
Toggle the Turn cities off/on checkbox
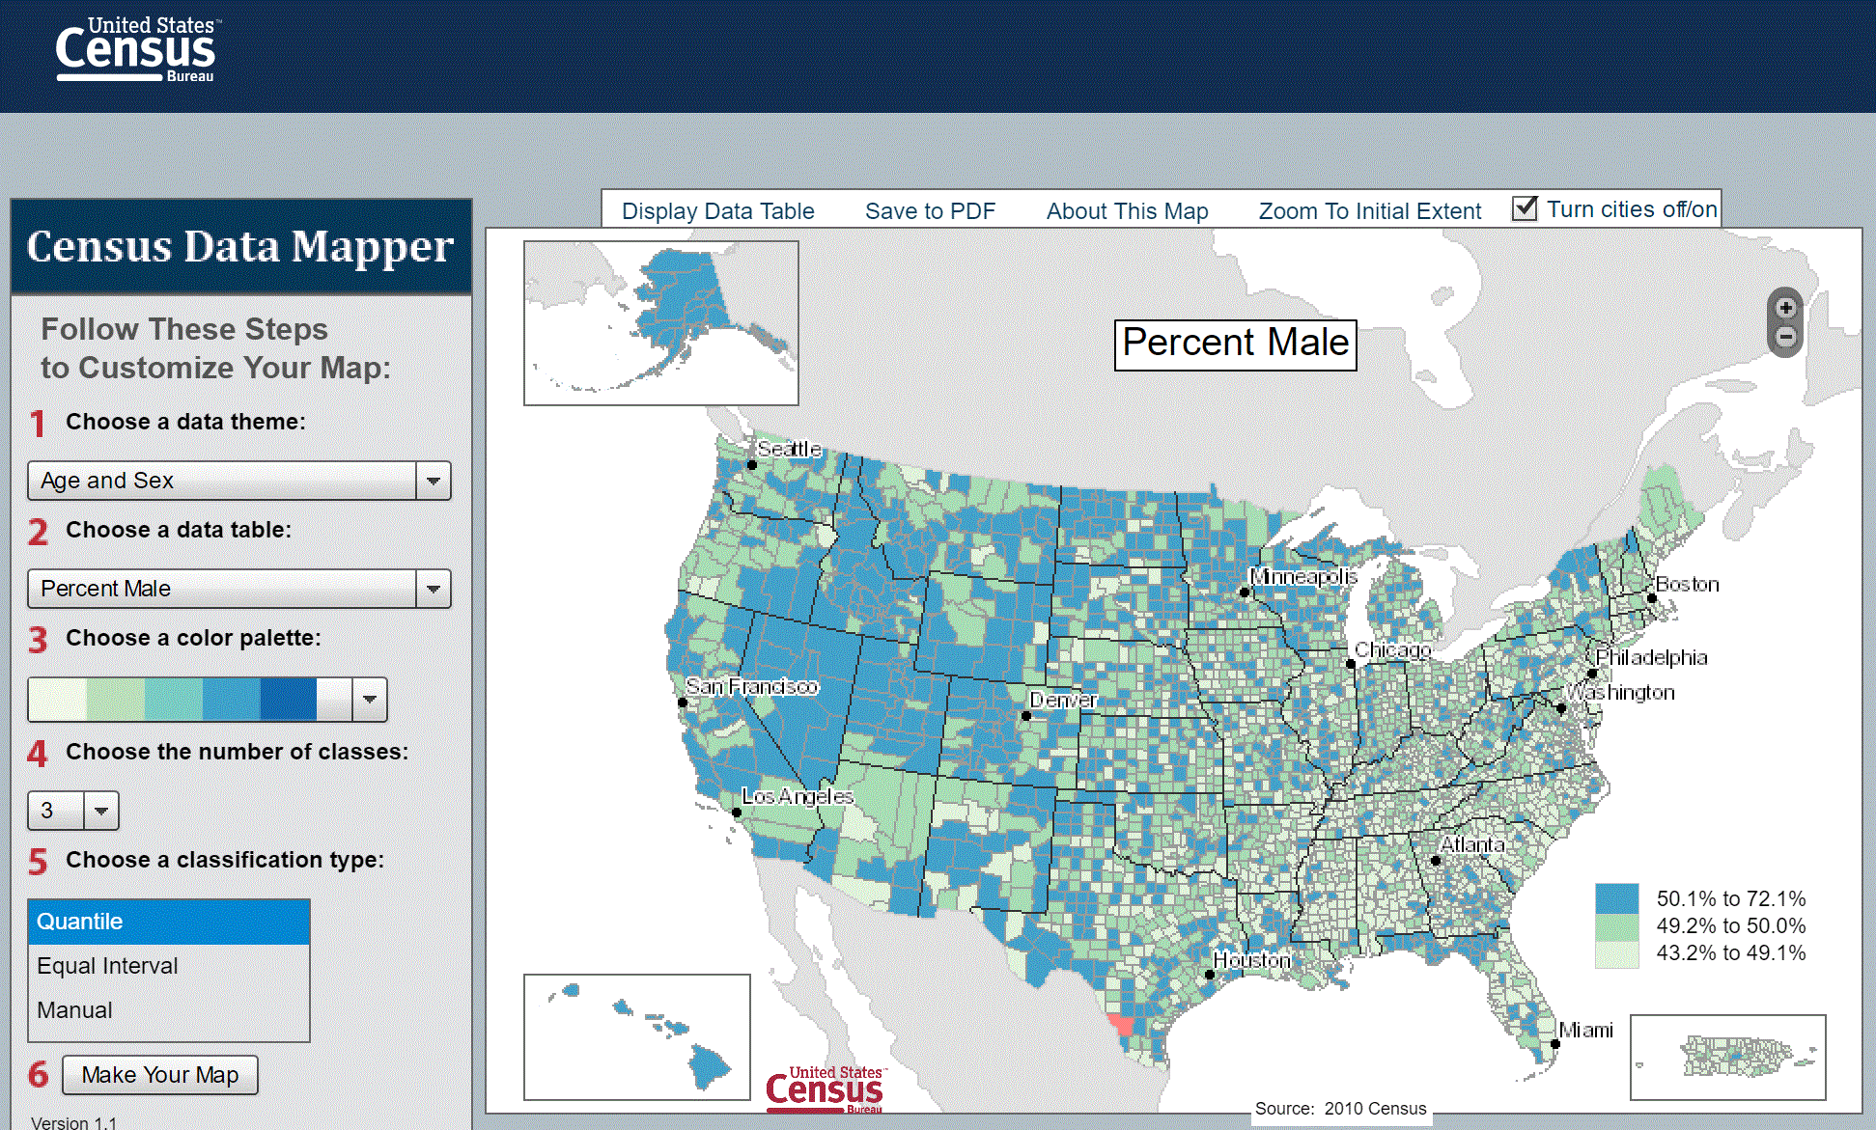click(1525, 208)
